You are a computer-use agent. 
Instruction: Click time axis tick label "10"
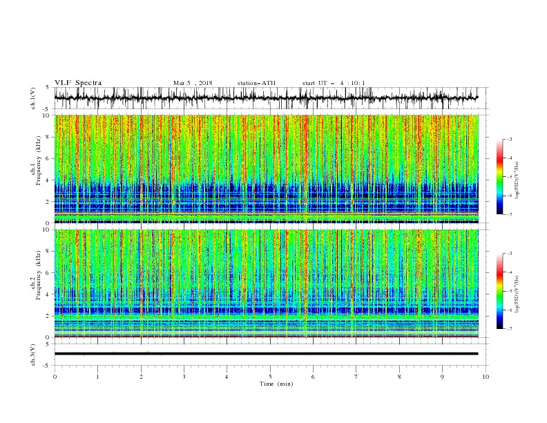click(x=486, y=377)
